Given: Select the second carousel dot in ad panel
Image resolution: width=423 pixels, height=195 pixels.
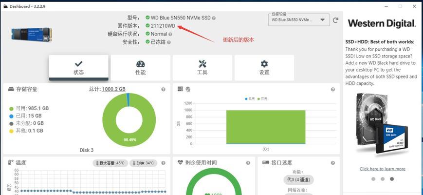Looking at the screenshot, I should pyautogui.click(x=383, y=179).
